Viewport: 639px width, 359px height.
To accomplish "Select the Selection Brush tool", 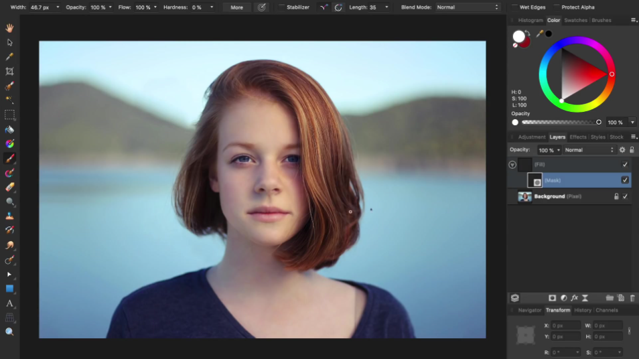I will click(9, 86).
